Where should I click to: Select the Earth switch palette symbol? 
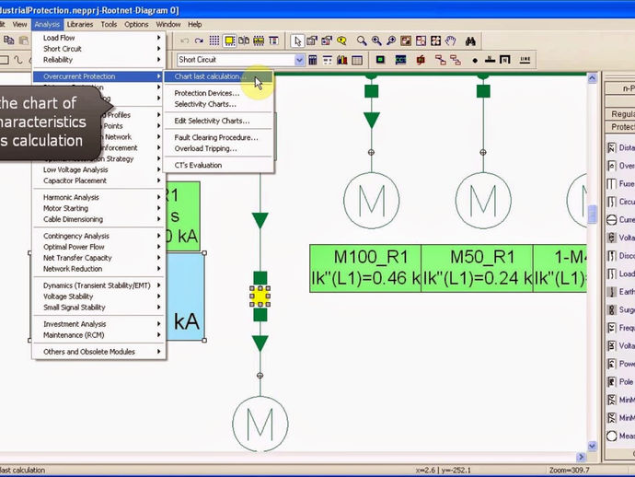pos(611,292)
